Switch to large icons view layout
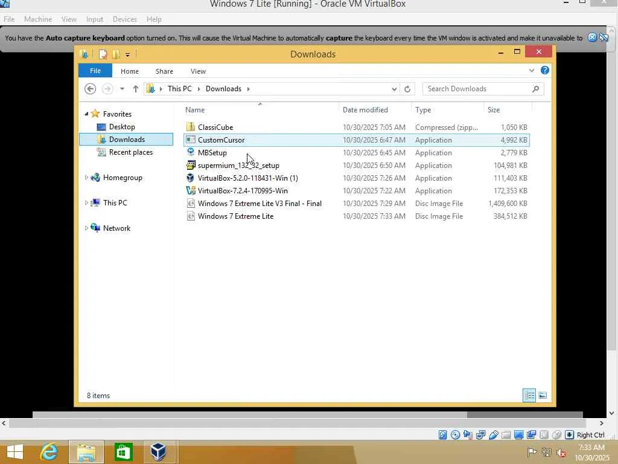The width and height of the screenshot is (618, 464). pos(543,395)
